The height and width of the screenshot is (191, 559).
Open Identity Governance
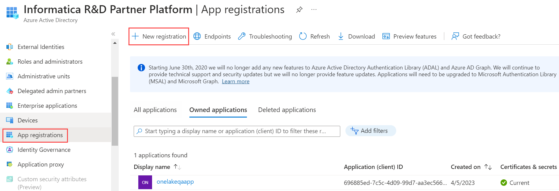point(44,150)
